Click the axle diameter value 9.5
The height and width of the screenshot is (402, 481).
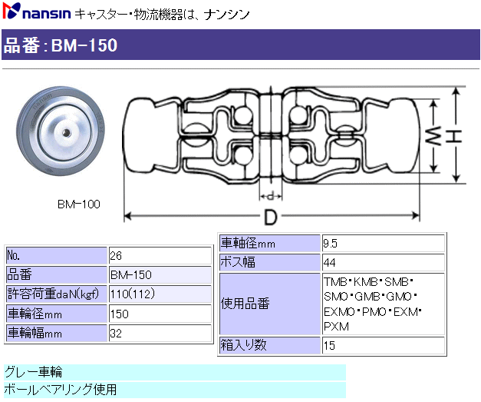point(330,244)
